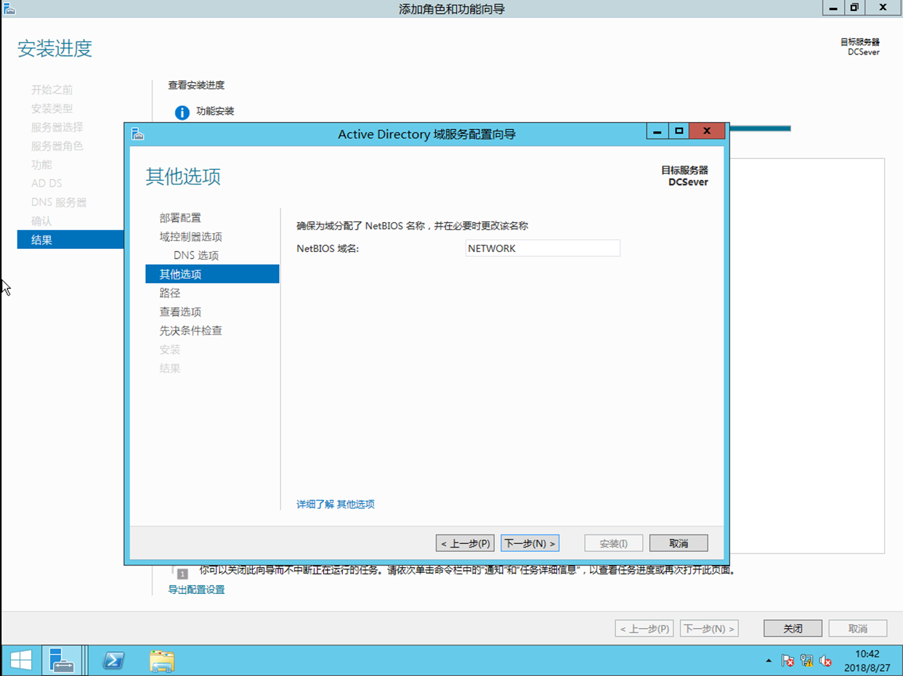The height and width of the screenshot is (676, 903).
Task: Click the Action Center flag tray icon
Action: (787, 661)
